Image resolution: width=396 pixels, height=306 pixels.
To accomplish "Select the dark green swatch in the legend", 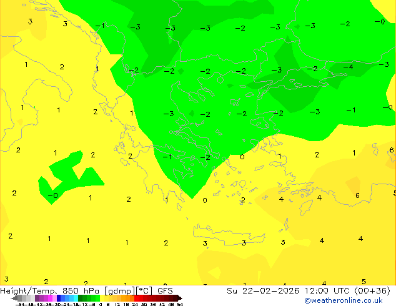I will (80, 298).
